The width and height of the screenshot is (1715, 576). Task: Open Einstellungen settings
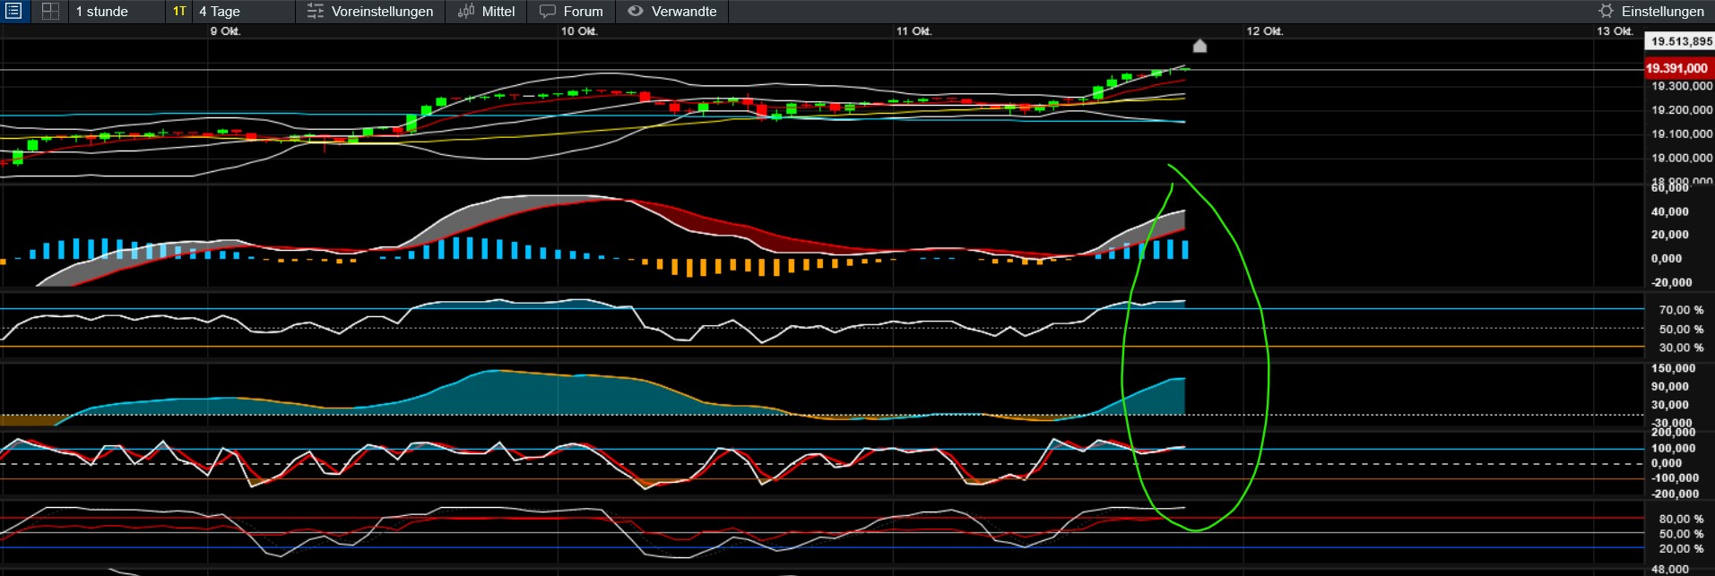pyautogui.click(x=1662, y=12)
